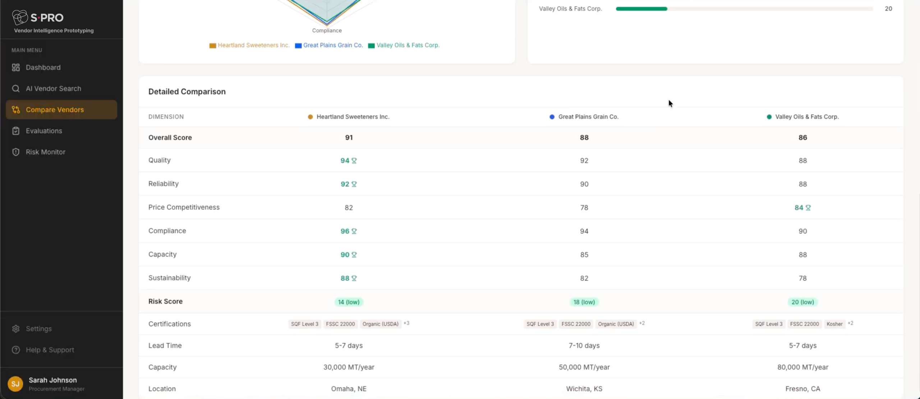Click the Help & Support question icon
920x399 pixels.
16,350
